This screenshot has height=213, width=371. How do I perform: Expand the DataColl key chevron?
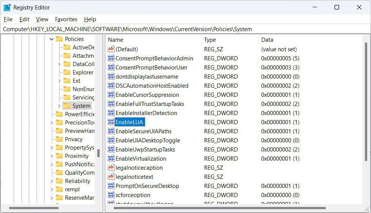(59, 64)
